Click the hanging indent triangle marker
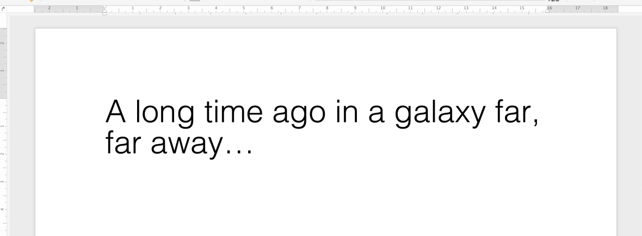Screen dimensions: 642x236 104,10
